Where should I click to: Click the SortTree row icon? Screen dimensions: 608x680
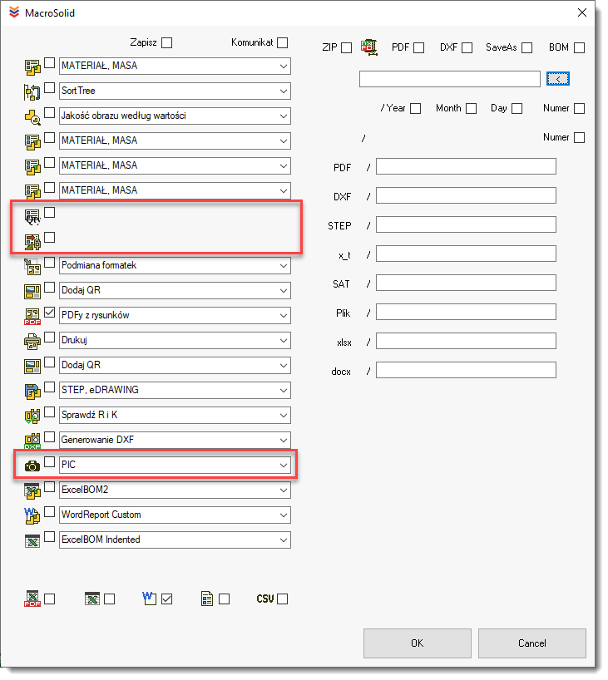32,91
